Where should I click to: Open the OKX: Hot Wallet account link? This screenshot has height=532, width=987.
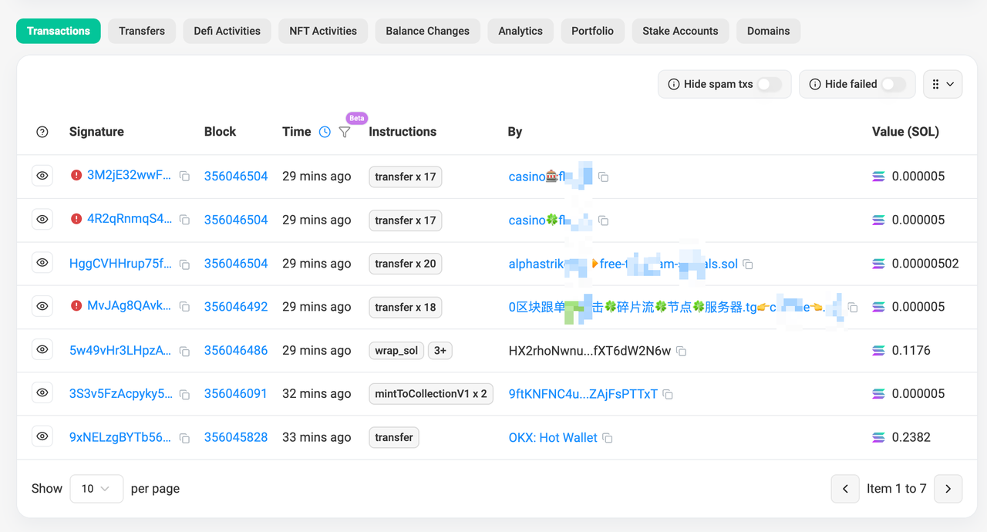(x=552, y=437)
